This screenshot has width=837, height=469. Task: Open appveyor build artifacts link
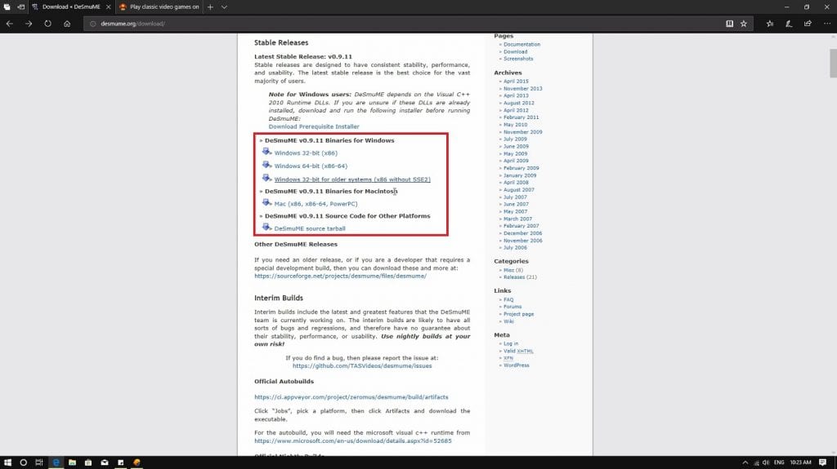pyautogui.click(x=351, y=397)
